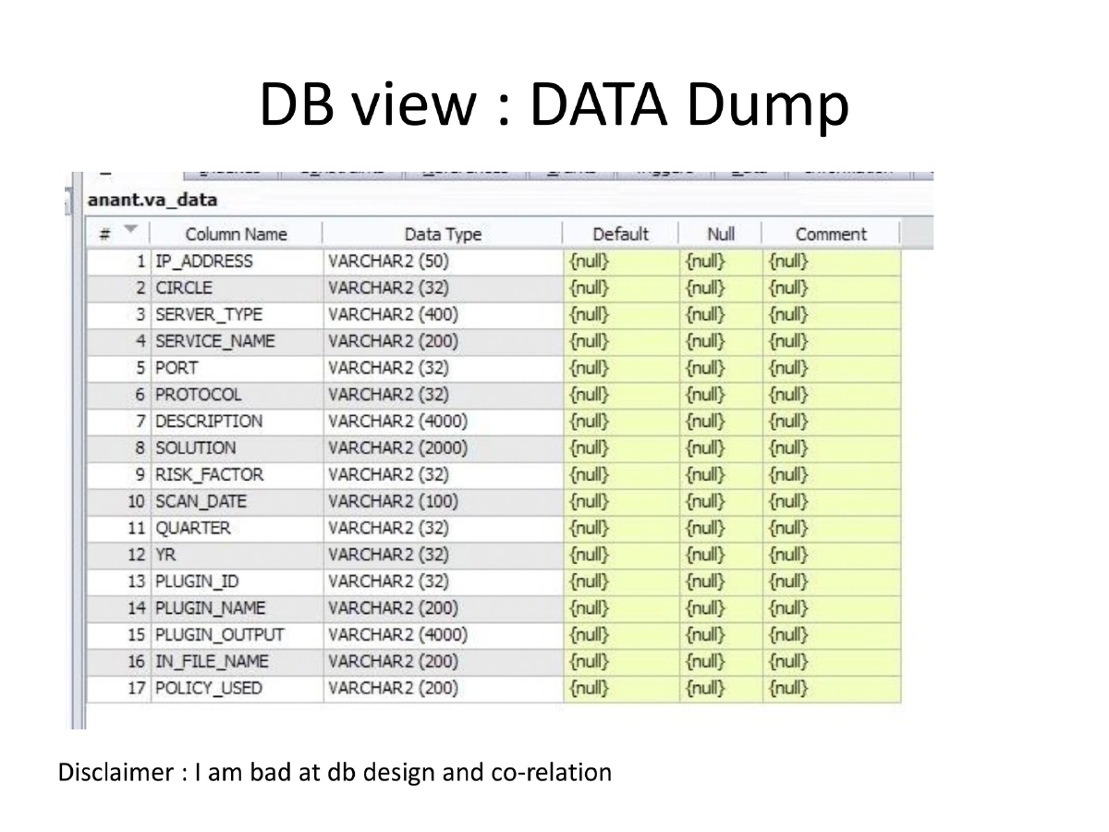
Task: Switch to the Triggers tab
Action: pos(664,168)
